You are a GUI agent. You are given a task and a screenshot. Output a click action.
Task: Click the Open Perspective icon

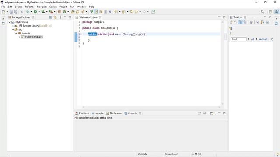[x=270, y=12]
